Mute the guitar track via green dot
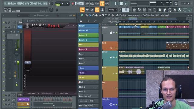This screenshot has height=109, width=194. point(116,58)
